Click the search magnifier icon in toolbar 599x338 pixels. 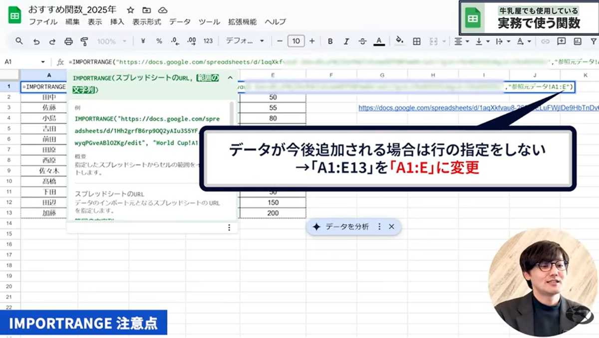click(19, 41)
